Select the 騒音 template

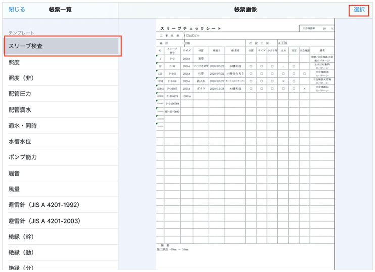(x=60, y=173)
